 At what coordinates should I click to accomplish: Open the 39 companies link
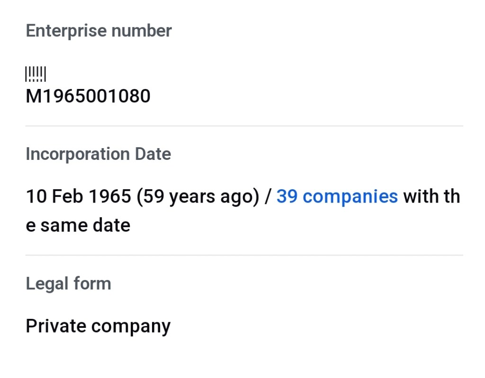(x=337, y=196)
